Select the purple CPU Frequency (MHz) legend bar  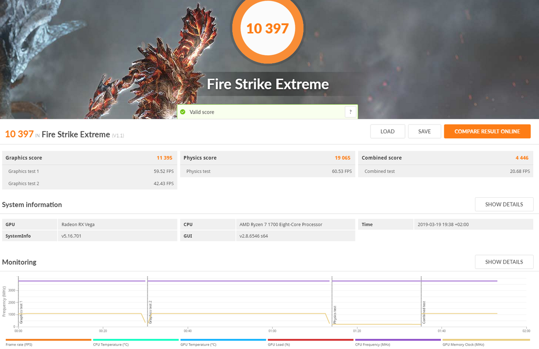(398, 340)
